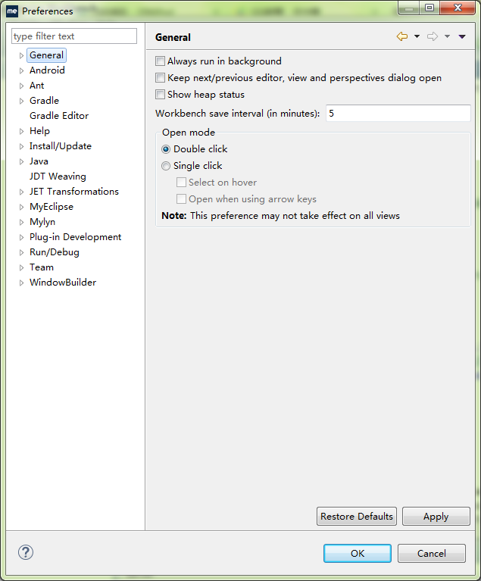Enable Always run in background
The image size is (481, 581).
tap(160, 61)
